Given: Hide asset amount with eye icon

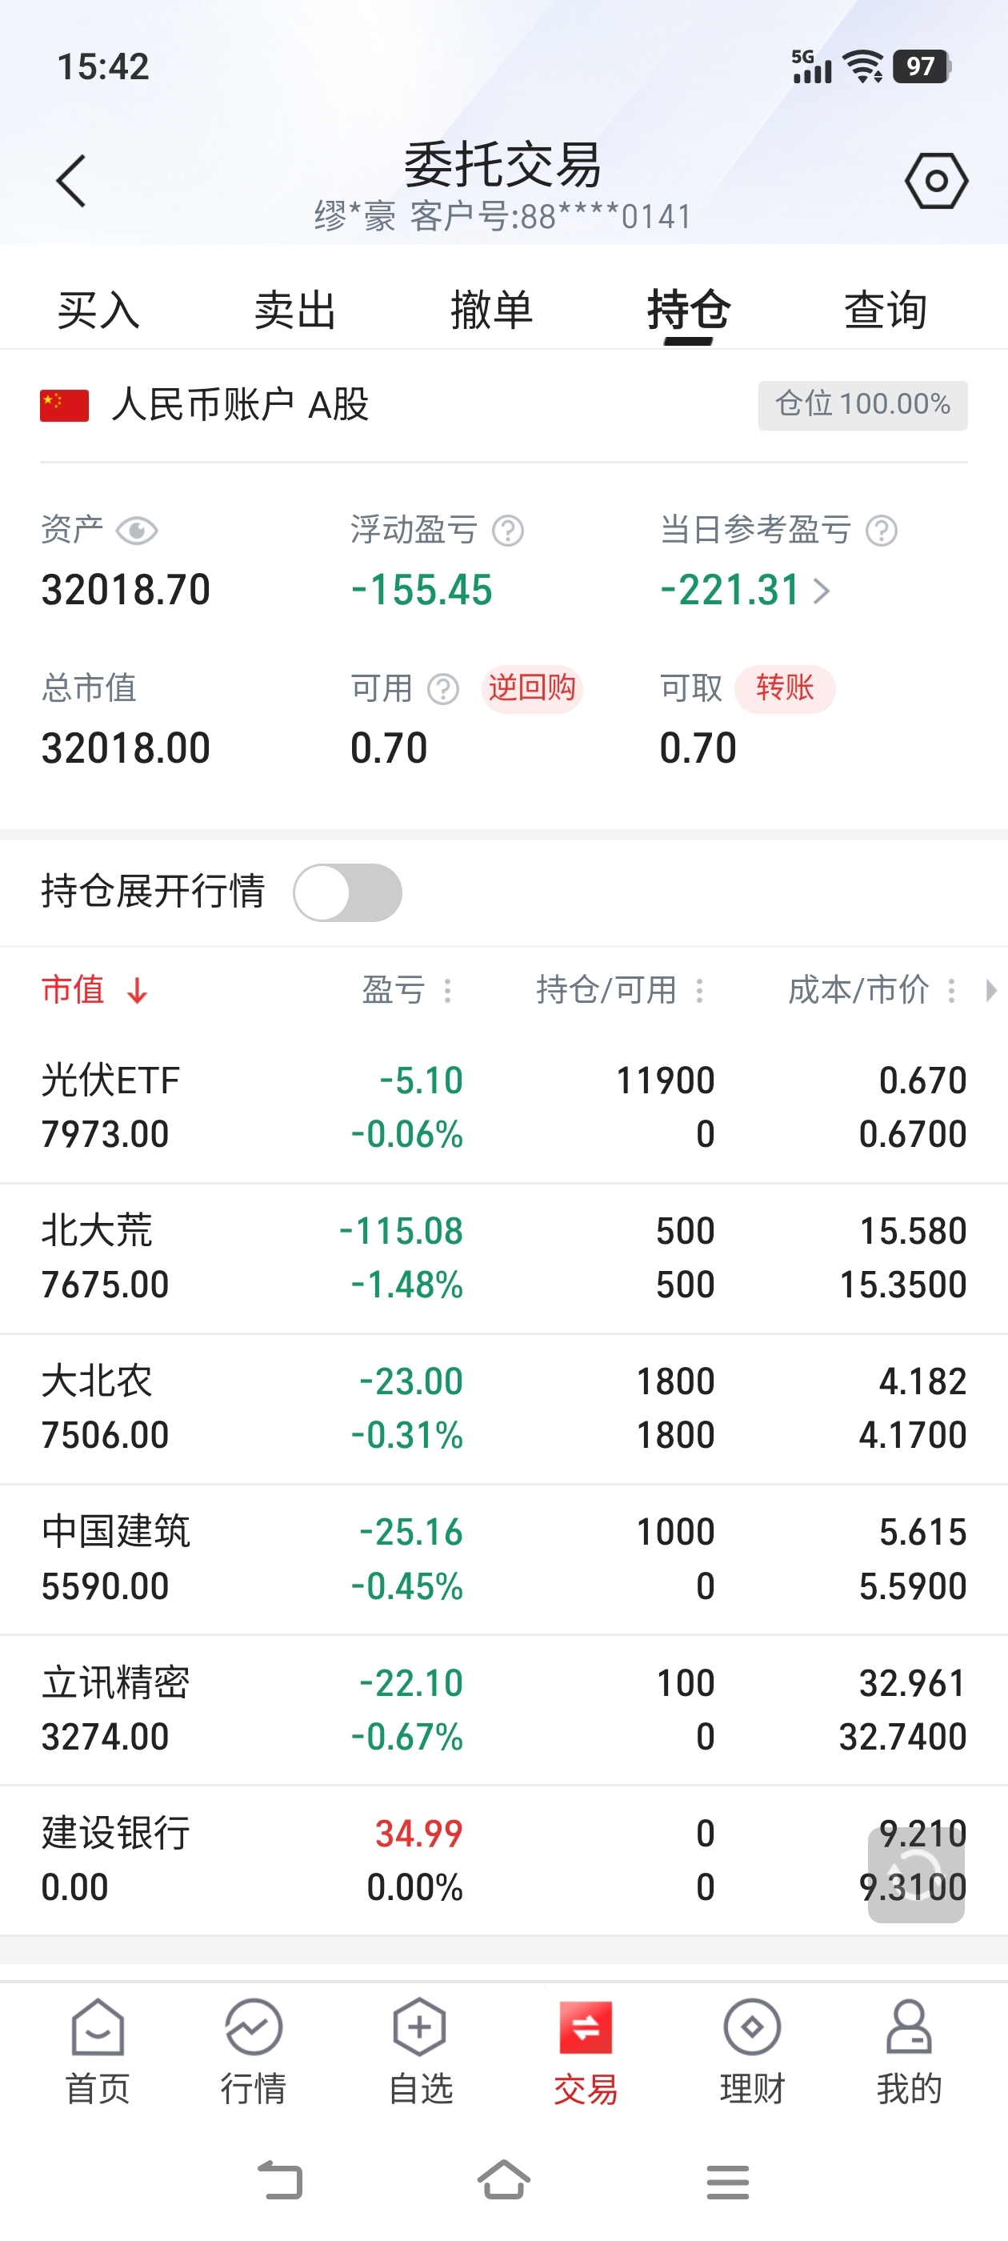Looking at the screenshot, I should [x=137, y=531].
